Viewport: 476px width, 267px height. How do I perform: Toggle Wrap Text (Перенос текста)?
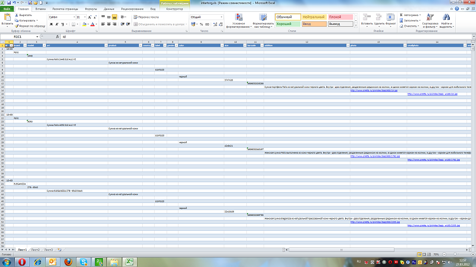tap(146, 17)
